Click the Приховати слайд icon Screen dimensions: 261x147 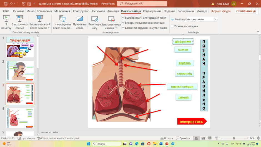point(80,19)
